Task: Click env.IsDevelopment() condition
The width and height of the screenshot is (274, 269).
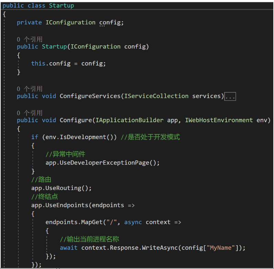Action: tap(79, 137)
